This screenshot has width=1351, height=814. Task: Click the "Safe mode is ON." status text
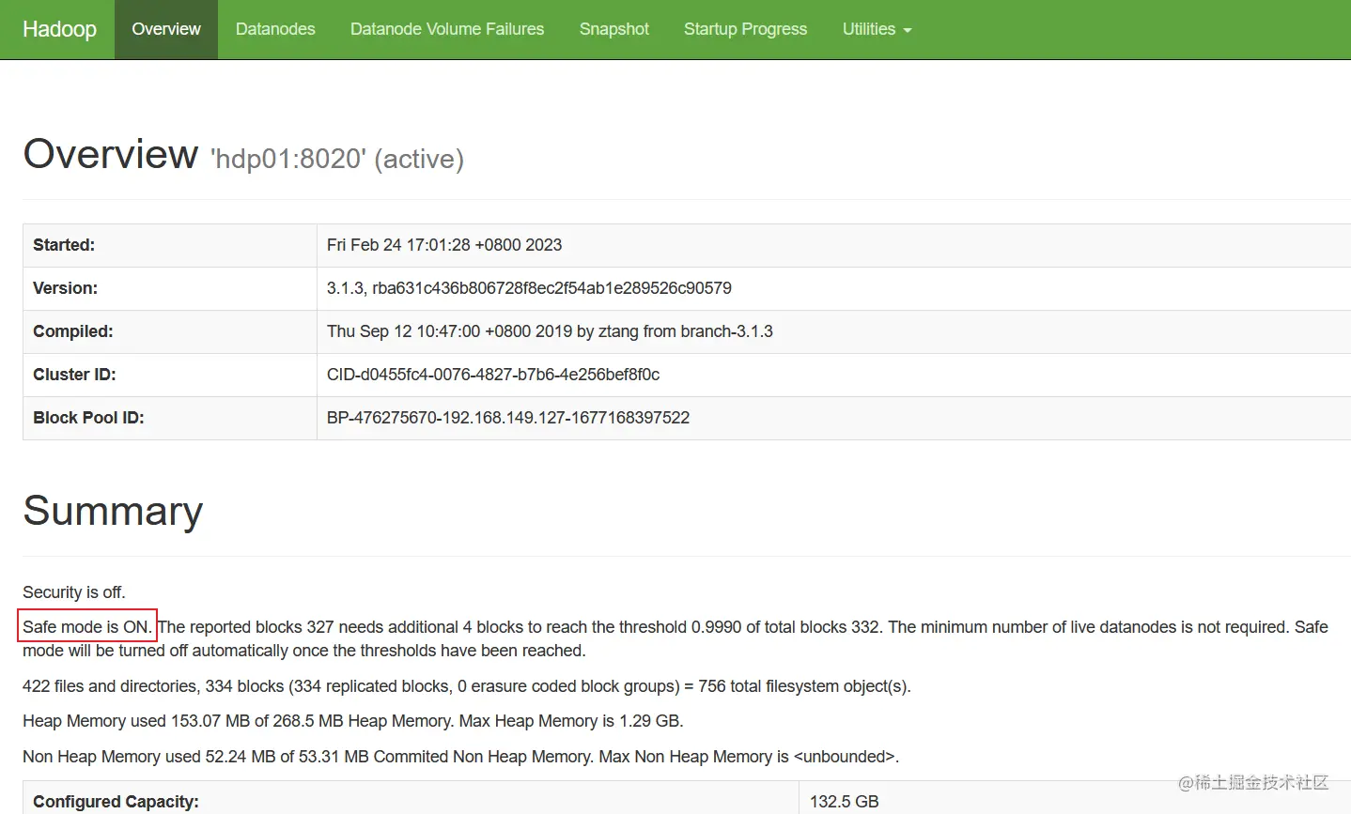click(86, 626)
